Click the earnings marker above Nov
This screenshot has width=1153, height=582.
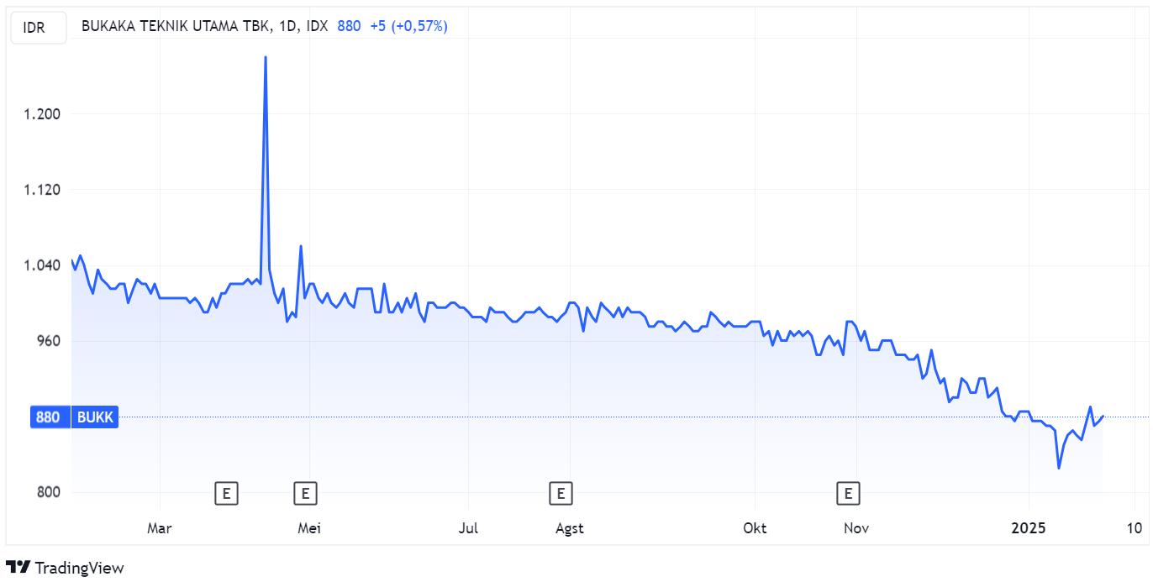tap(849, 493)
